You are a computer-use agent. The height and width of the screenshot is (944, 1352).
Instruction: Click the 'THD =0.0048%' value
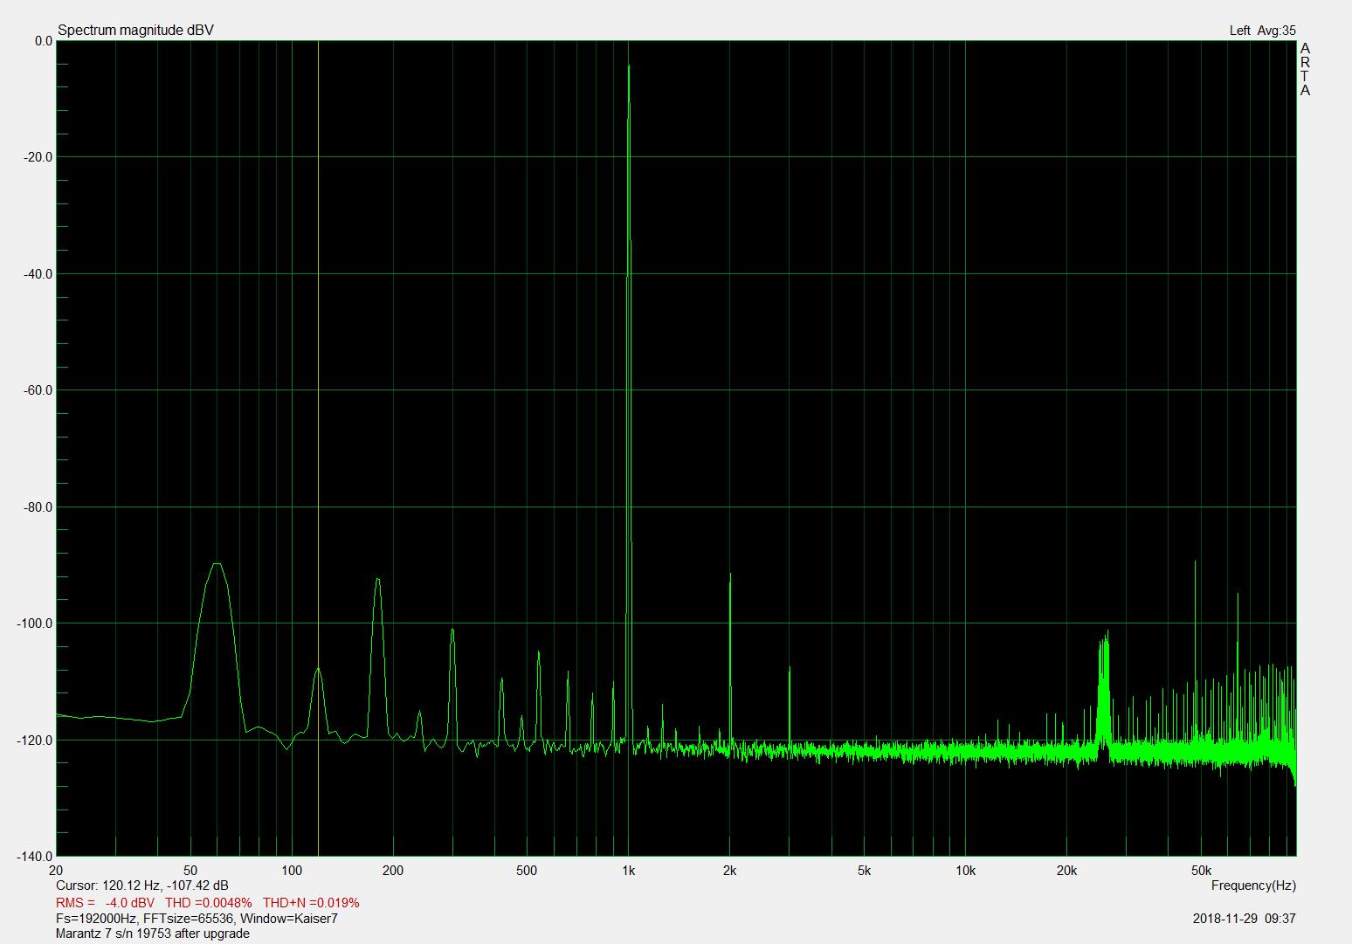pos(208,902)
